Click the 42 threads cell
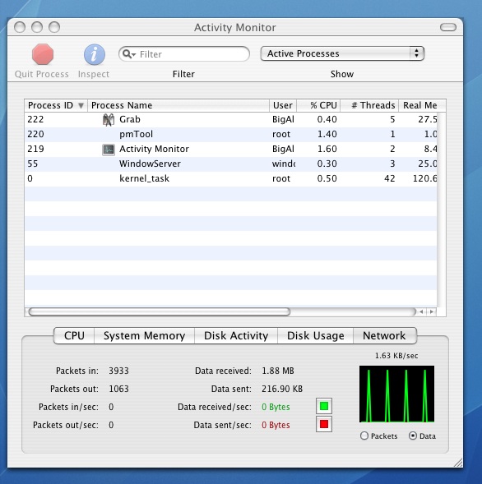 (x=390, y=178)
